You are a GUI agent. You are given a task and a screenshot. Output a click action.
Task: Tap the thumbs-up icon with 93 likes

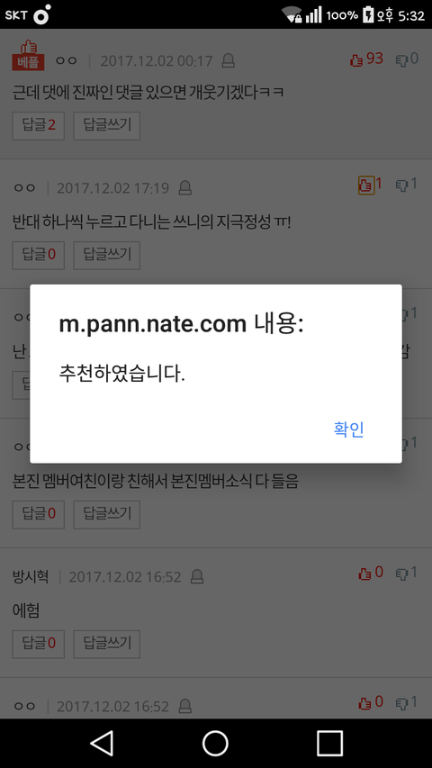pyautogui.click(x=356, y=59)
